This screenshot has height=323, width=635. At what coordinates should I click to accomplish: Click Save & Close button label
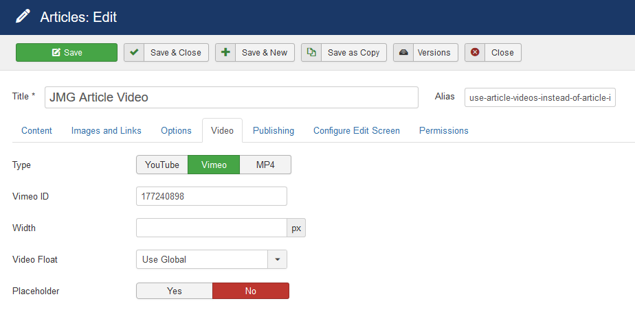coord(176,53)
